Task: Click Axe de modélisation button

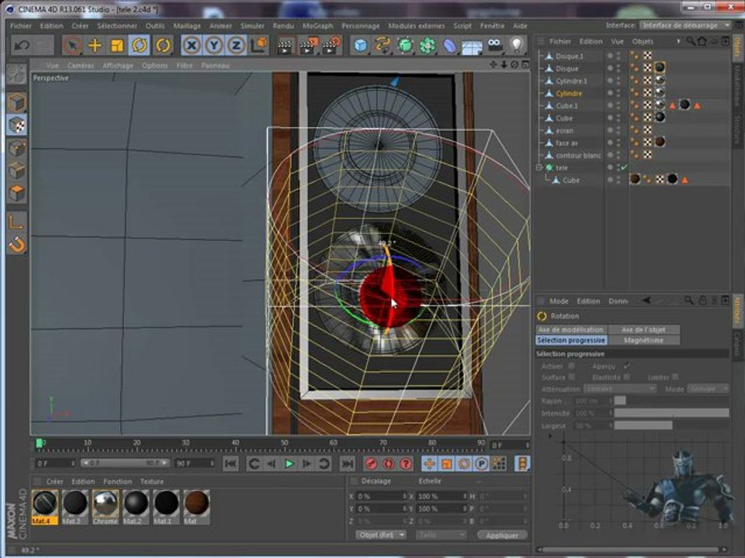Action: point(571,329)
